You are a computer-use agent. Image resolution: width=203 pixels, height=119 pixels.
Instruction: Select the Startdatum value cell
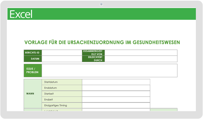[116, 82]
